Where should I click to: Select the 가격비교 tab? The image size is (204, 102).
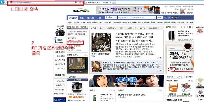pos(73,18)
